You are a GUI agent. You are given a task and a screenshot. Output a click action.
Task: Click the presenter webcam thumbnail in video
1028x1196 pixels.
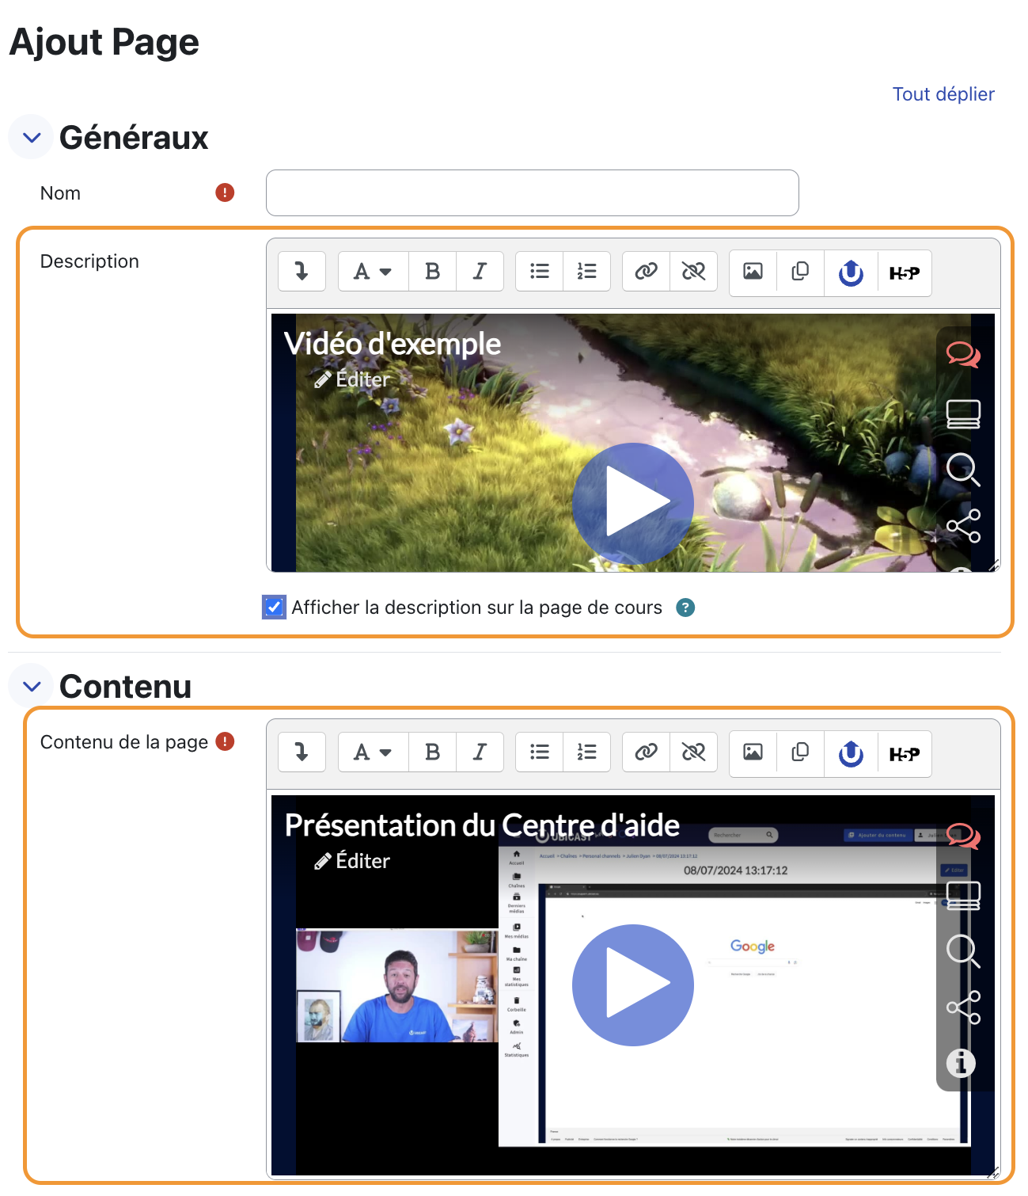[397, 985]
